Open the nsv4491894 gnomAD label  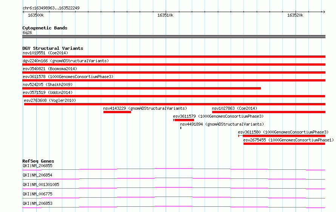(222, 124)
